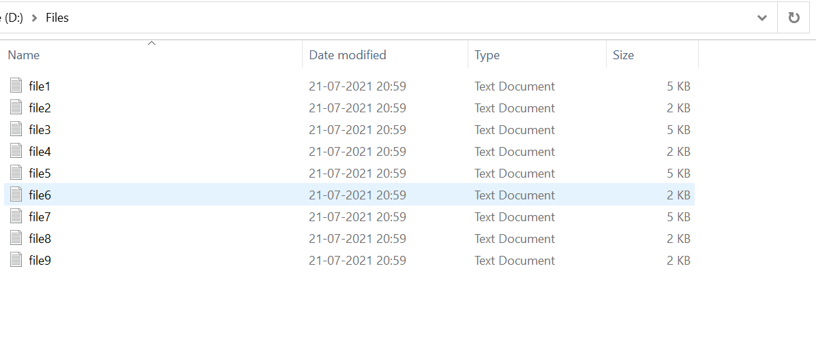
Task: Click the sort arrow above Name column
Action: pos(151,44)
